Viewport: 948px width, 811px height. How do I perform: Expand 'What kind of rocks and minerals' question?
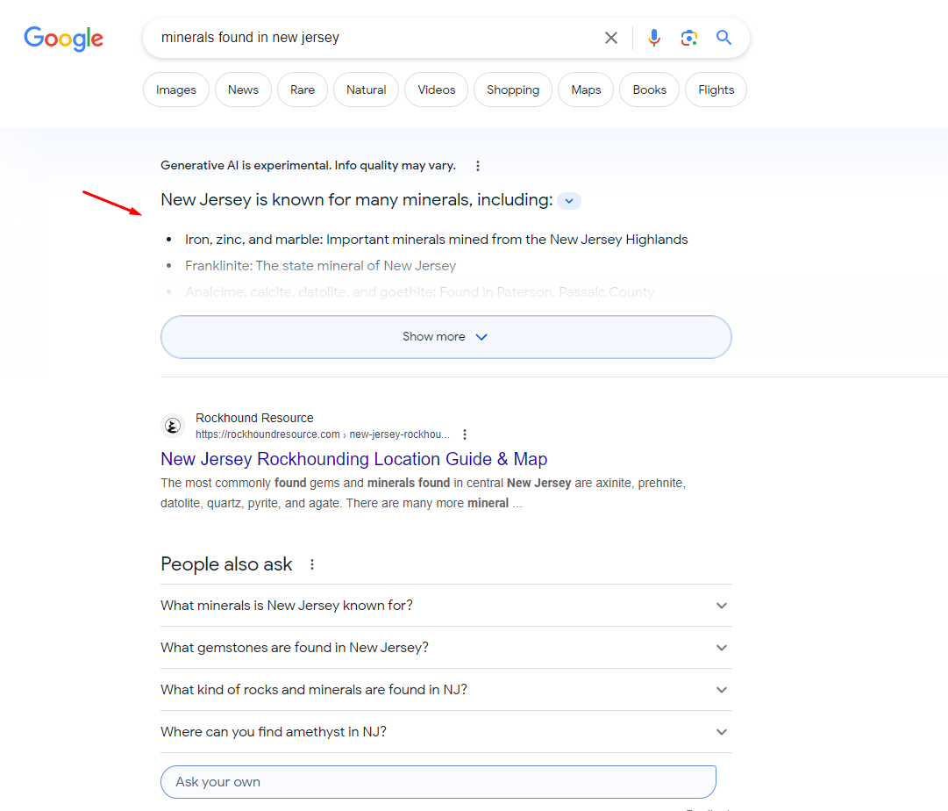coord(446,690)
